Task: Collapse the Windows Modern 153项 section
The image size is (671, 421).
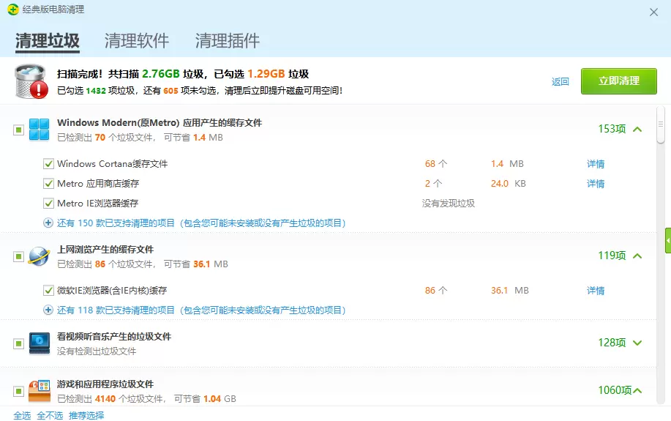Action: (637, 130)
